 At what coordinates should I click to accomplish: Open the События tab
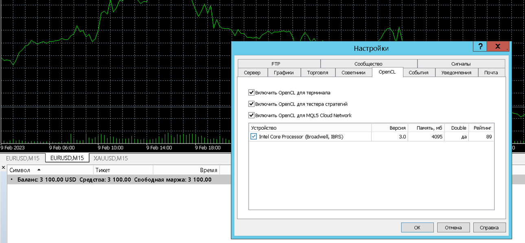(x=418, y=73)
